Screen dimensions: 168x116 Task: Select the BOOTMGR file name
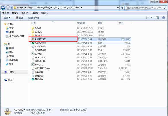[x=41, y=50]
